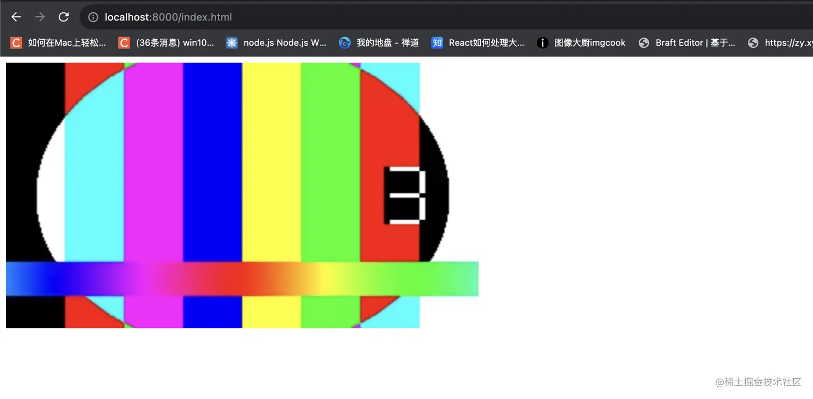Click the forward navigation arrow

(x=39, y=17)
